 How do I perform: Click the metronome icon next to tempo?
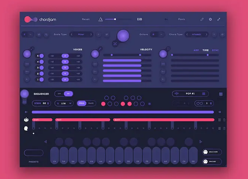coord(101,19)
